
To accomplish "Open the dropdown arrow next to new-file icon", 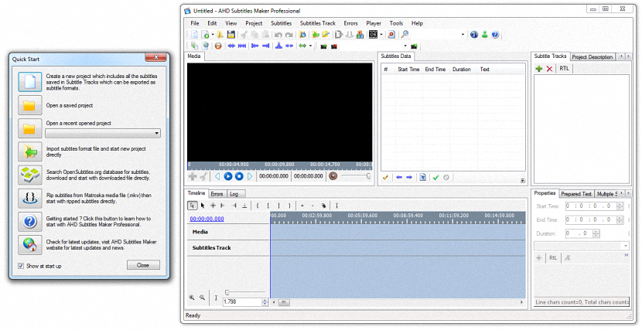I will click(x=213, y=35).
